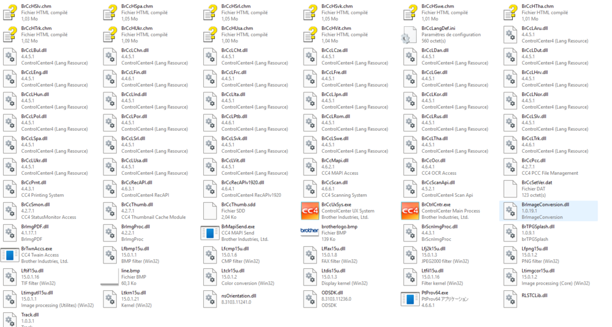Viewport: 612px width, 327px height.
Task: Click the BrTwnAccs.exe Twain Access icon
Action: pos(10,254)
